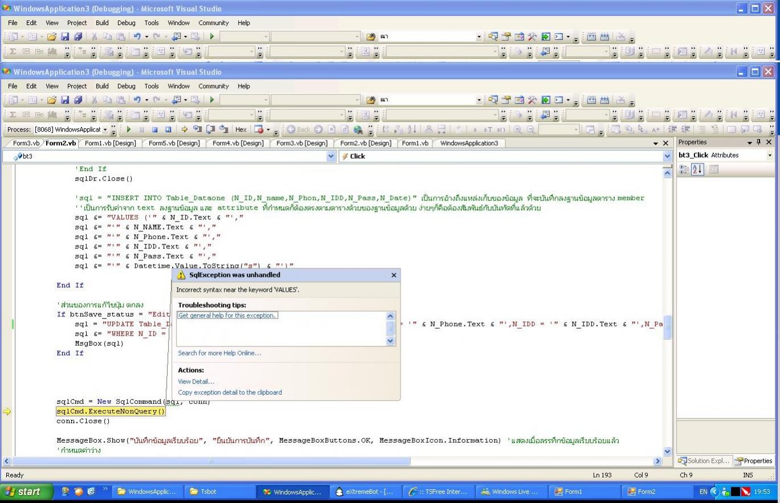780x503 pixels.
Task: Click vertical scrollbar thumb of code editor
Action: (x=667, y=328)
